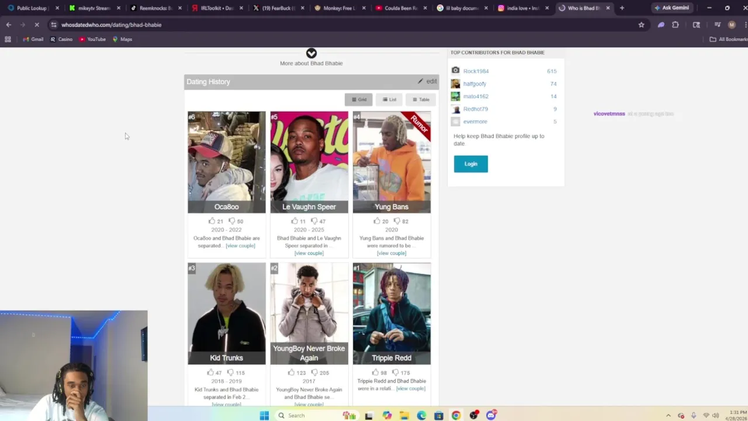
Task: Thumbs down the Kid Trunks couple
Action: 230,372
